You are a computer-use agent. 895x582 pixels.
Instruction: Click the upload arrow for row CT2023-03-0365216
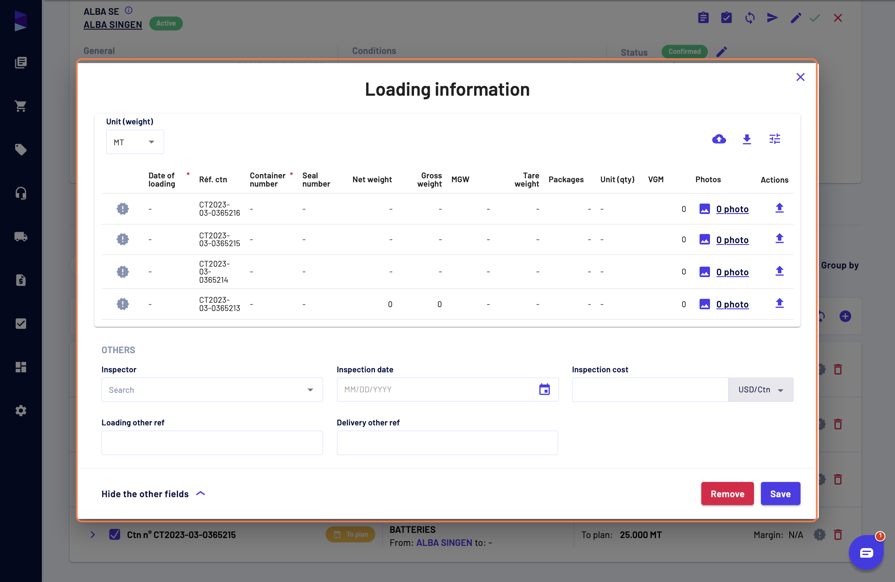779,208
